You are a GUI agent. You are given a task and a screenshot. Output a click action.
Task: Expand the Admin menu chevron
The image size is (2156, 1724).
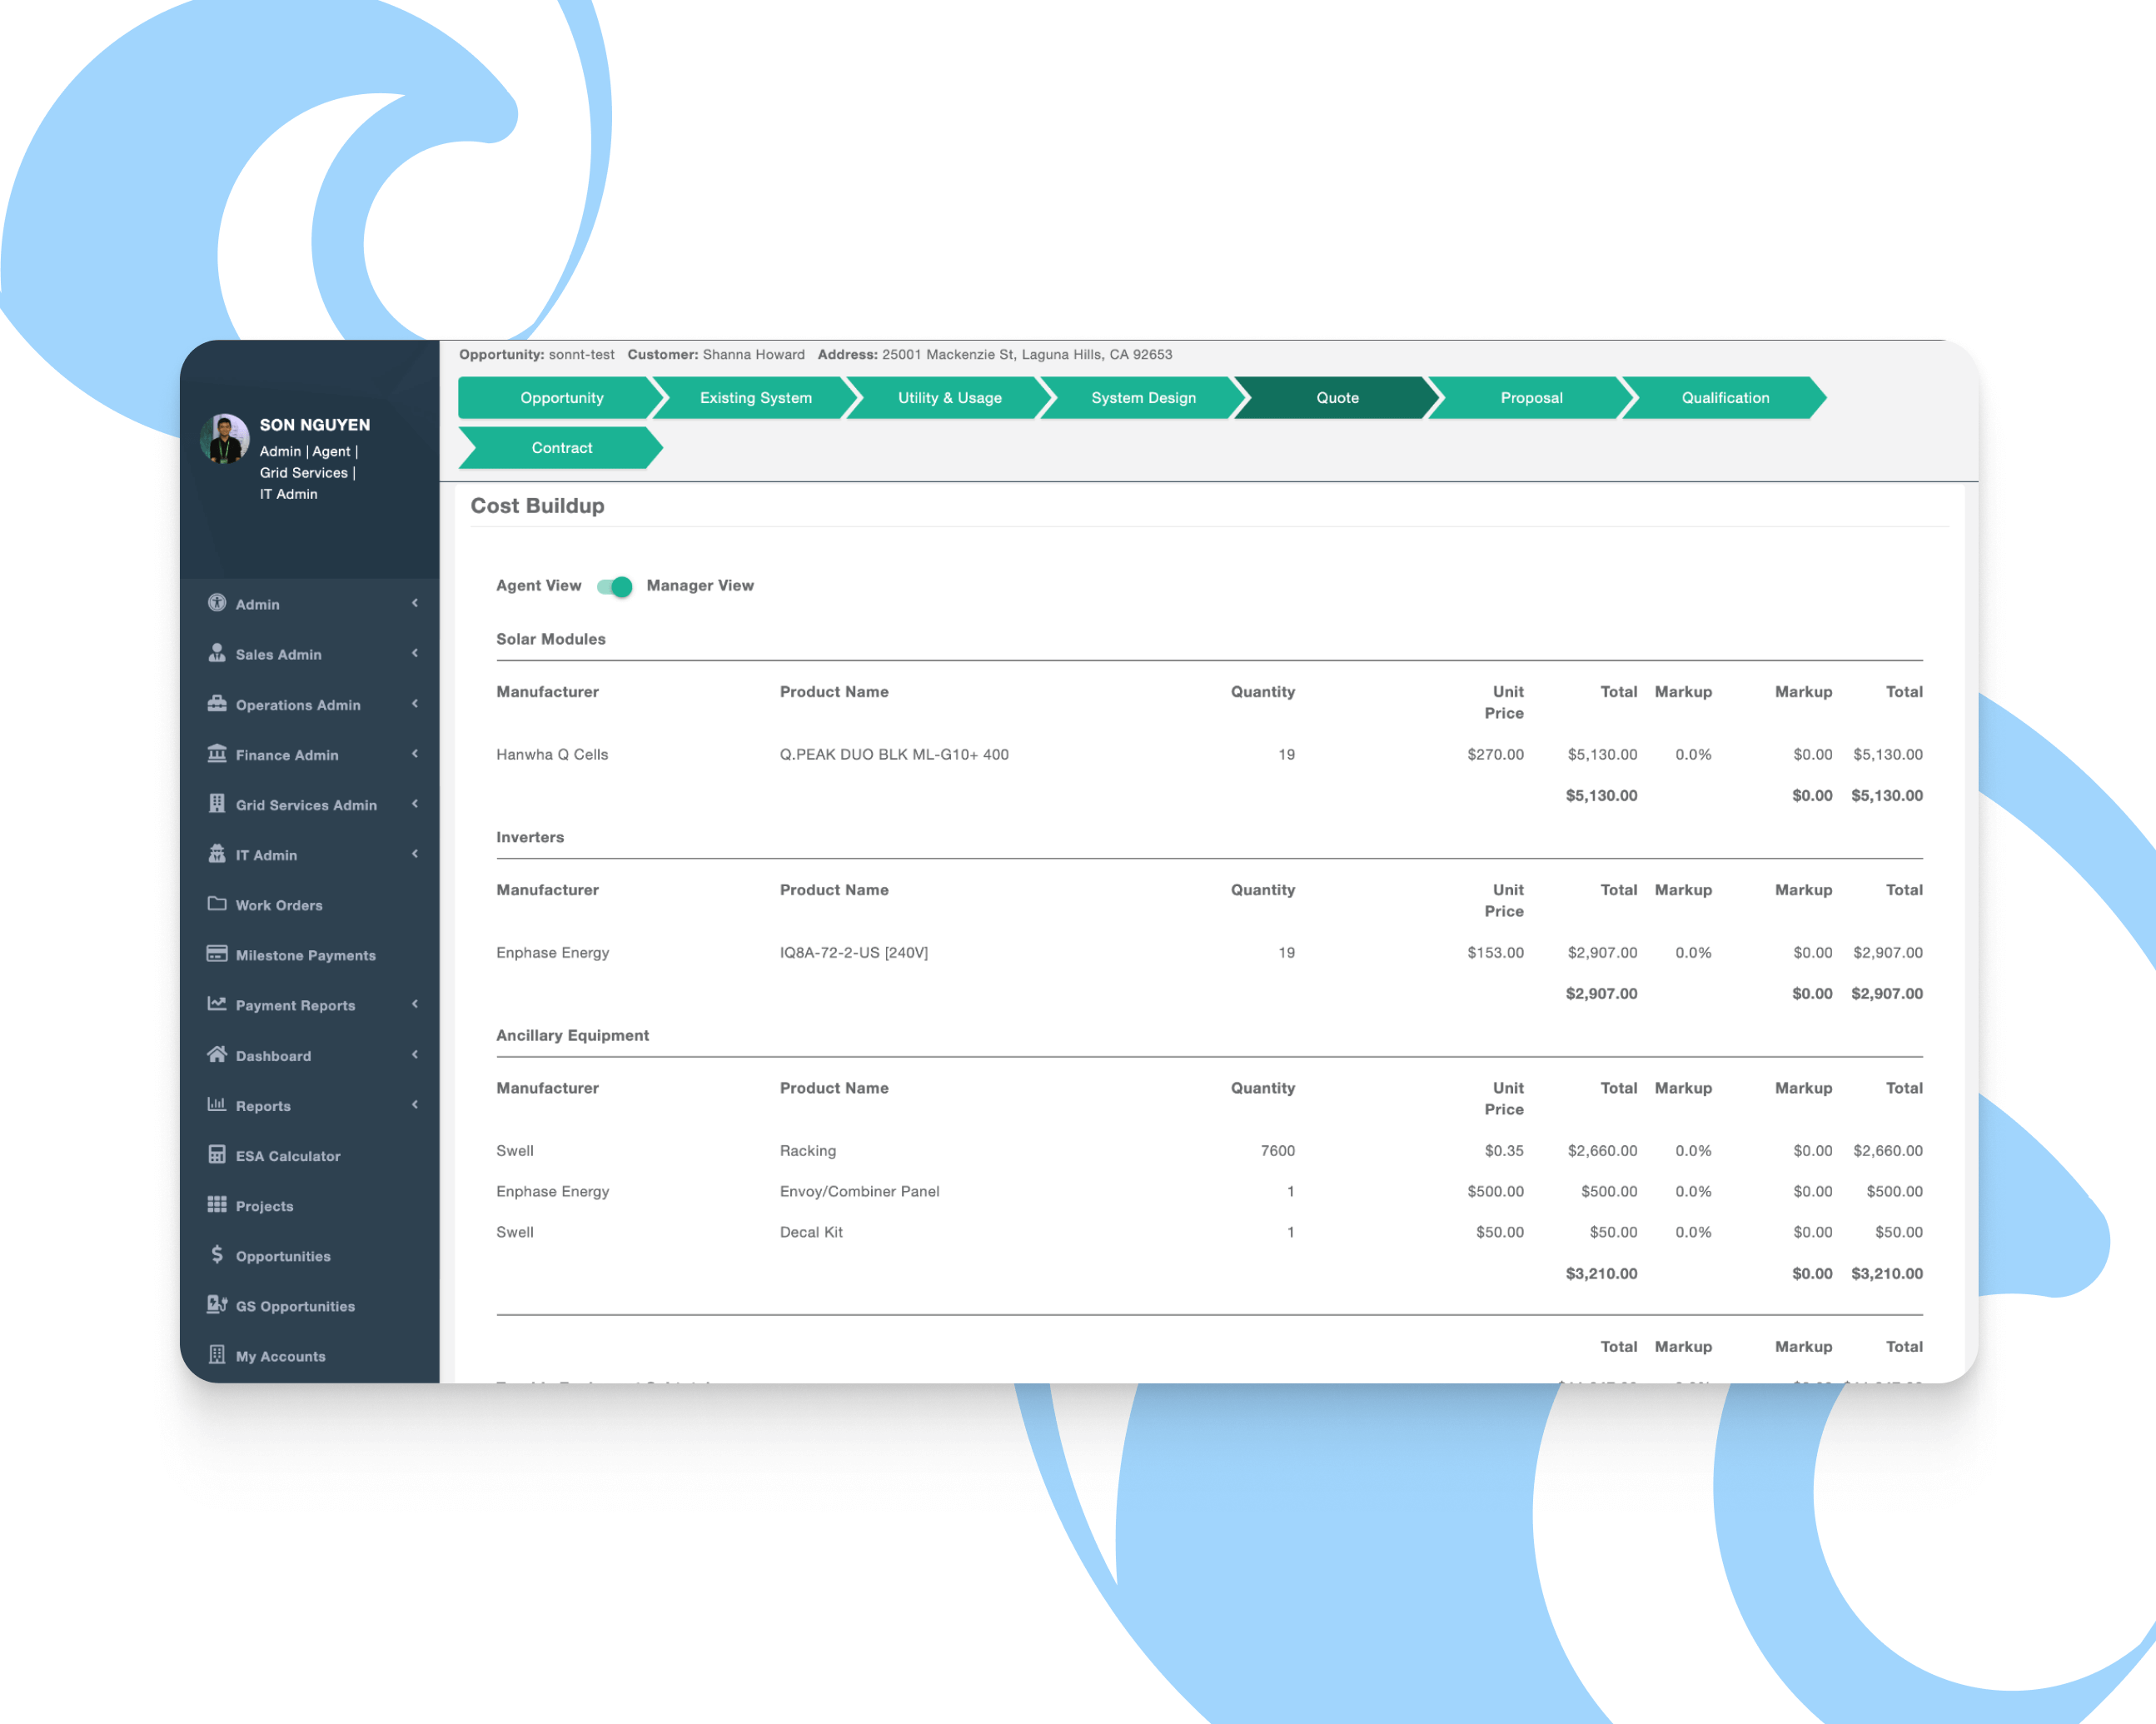pyautogui.click(x=415, y=603)
